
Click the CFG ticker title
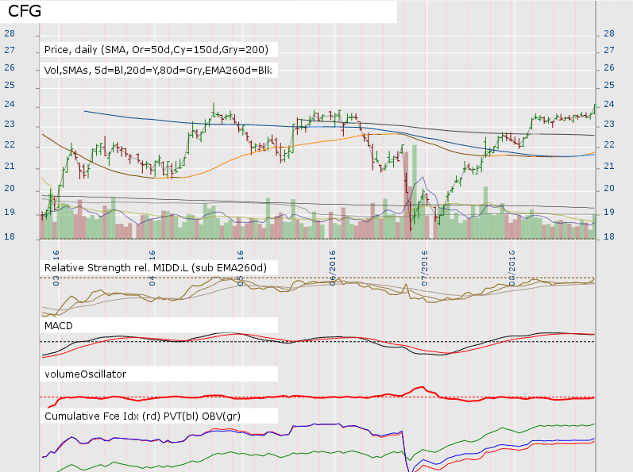25,12
